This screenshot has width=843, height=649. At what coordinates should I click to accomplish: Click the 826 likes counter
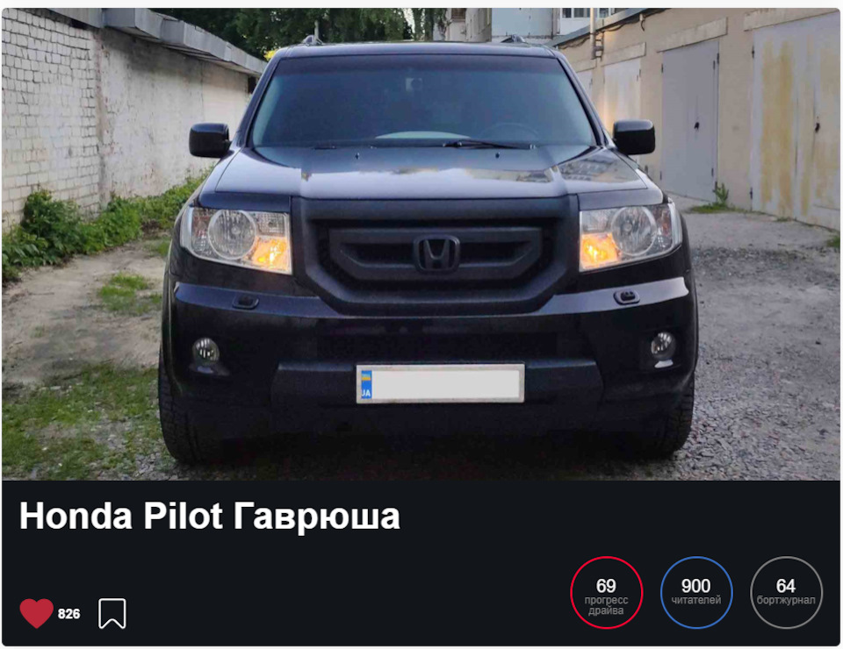68,614
